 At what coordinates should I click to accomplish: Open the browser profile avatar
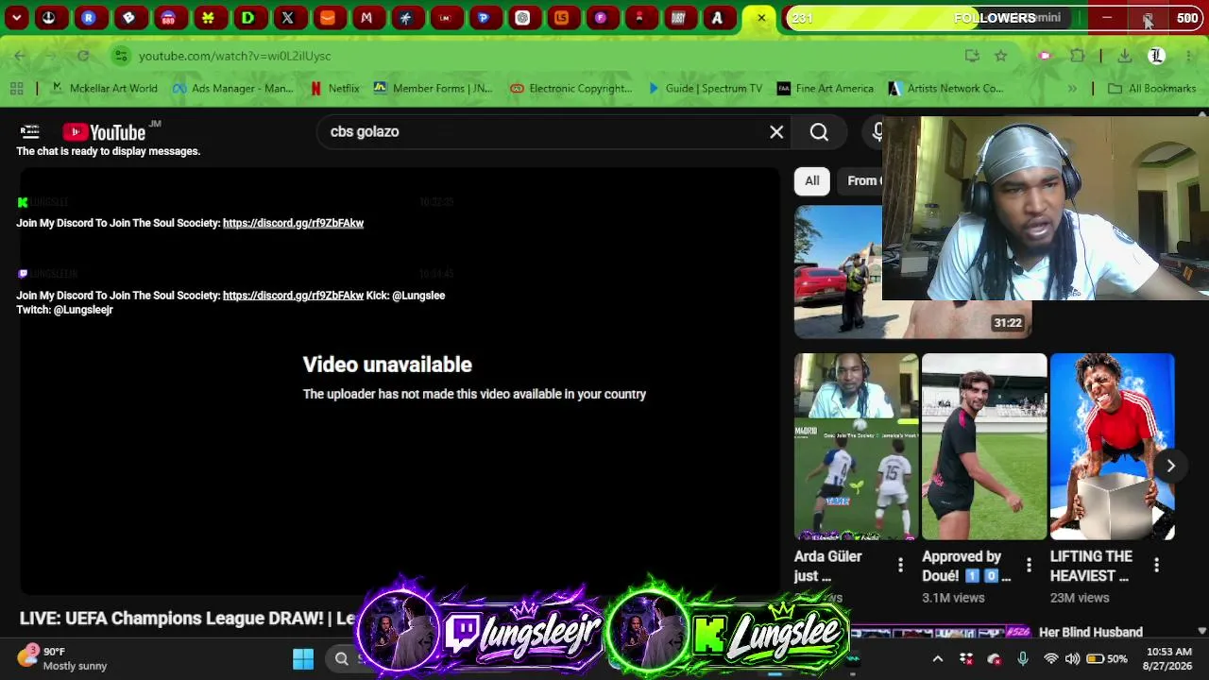(1156, 56)
